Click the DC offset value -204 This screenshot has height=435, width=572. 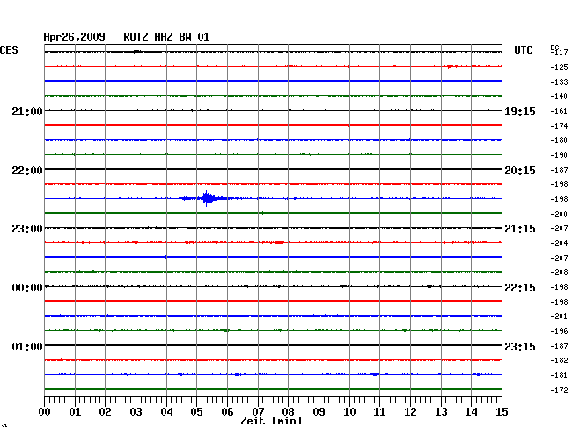coord(559,243)
